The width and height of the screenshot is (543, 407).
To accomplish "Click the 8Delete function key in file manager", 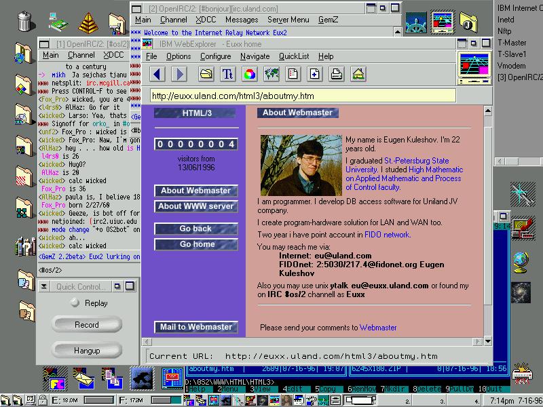I will (x=427, y=389).
